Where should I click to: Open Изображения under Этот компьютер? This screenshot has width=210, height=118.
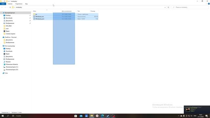tap(10, 59)
